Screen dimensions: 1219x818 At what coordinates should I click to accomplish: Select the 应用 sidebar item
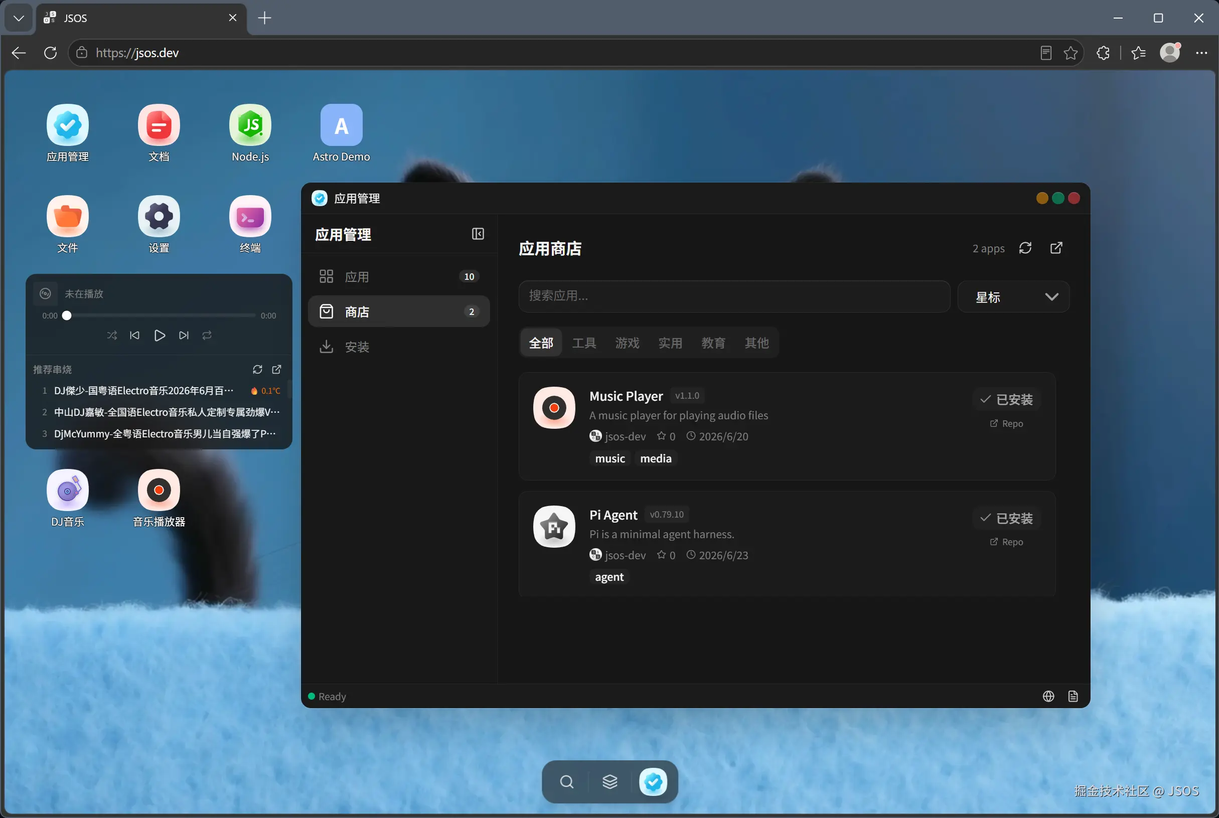point(399,276)
